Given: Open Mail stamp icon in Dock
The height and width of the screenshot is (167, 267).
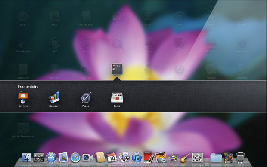Looking at the screenshot, I should click(63, 158).
